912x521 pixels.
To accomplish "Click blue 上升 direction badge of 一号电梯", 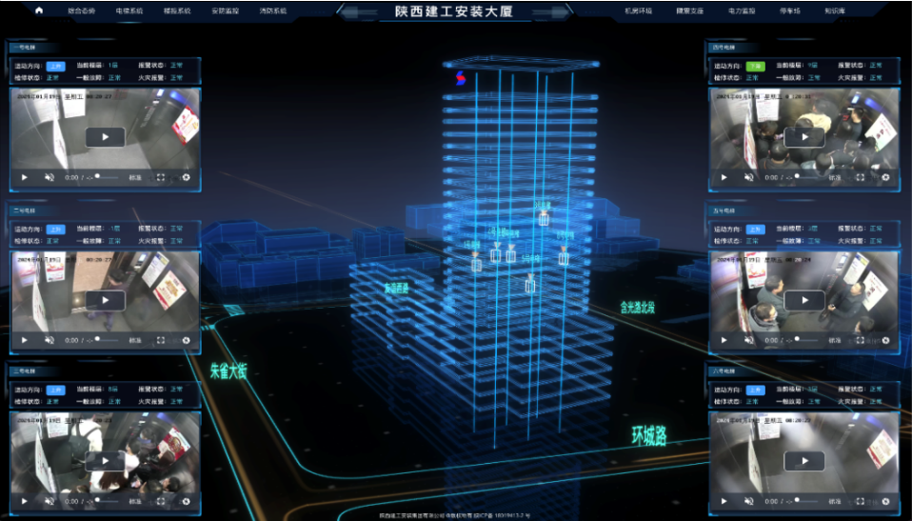I will [56, 67].
